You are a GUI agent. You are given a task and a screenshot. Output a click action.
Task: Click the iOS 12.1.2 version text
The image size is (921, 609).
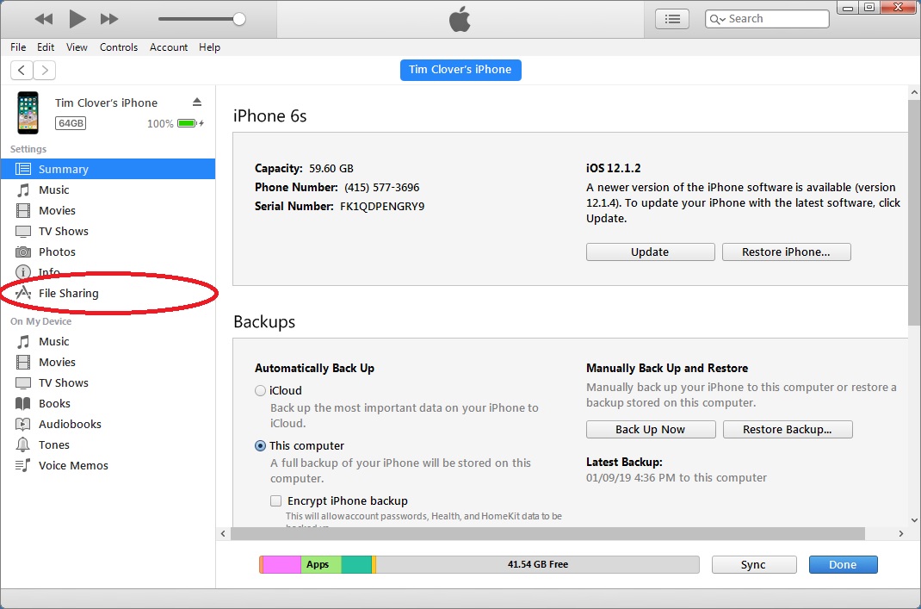point(613,168)
